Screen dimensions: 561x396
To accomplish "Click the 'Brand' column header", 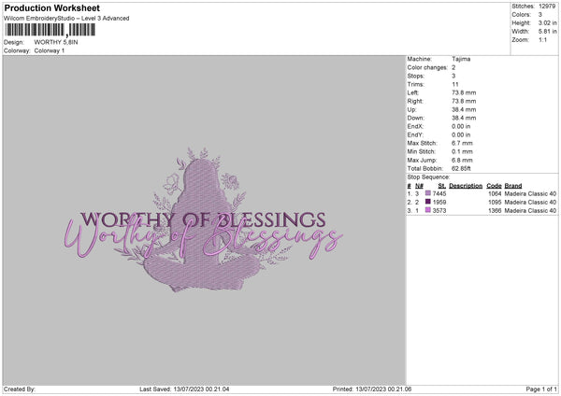I will (x=513, y=186).
